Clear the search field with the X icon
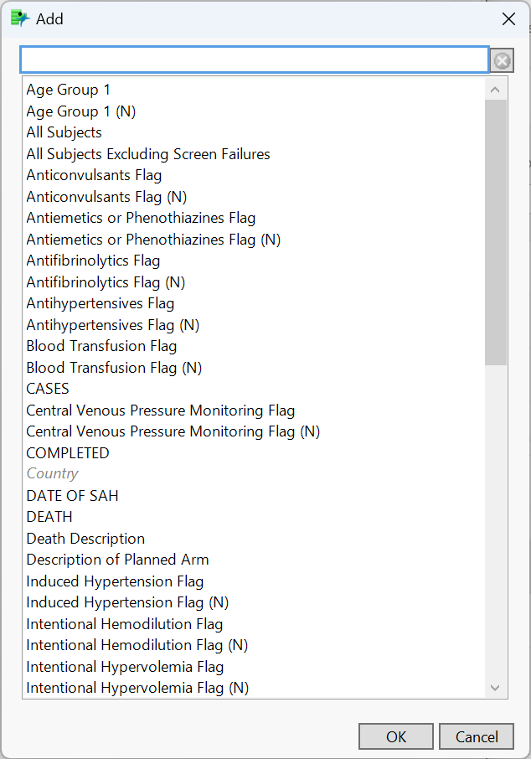The width and height of the screenshot is (531, 759). coord(502,60)
